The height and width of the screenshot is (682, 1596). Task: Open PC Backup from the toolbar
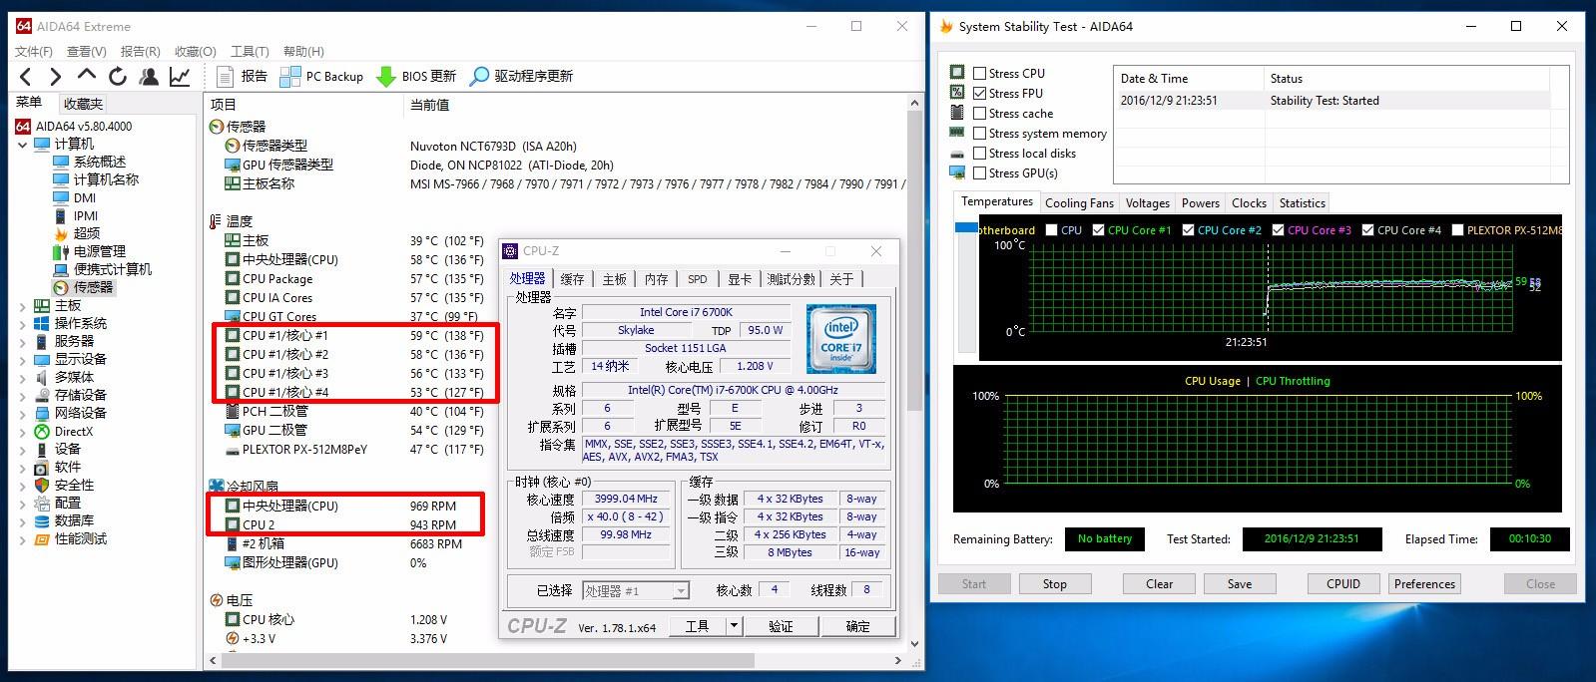[320, 76]
